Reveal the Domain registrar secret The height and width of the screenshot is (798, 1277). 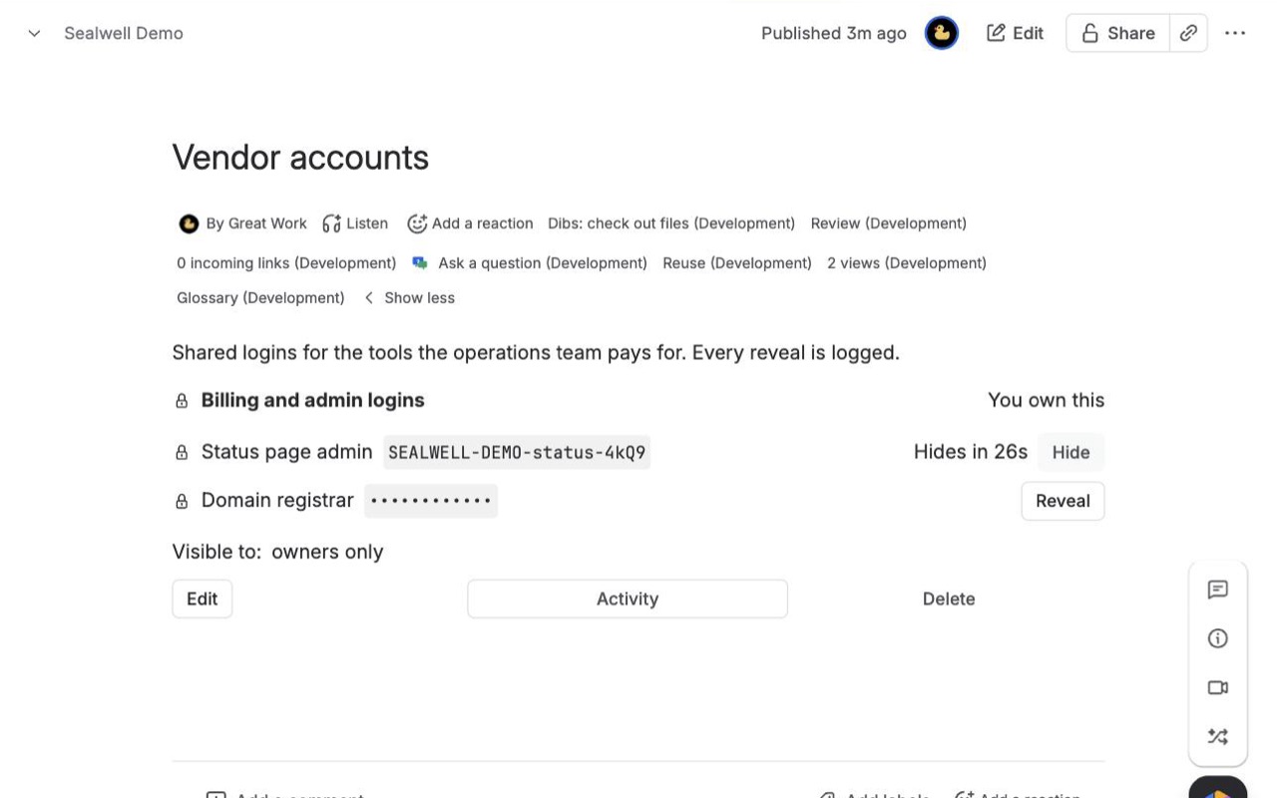click(x=1063, y=501)
